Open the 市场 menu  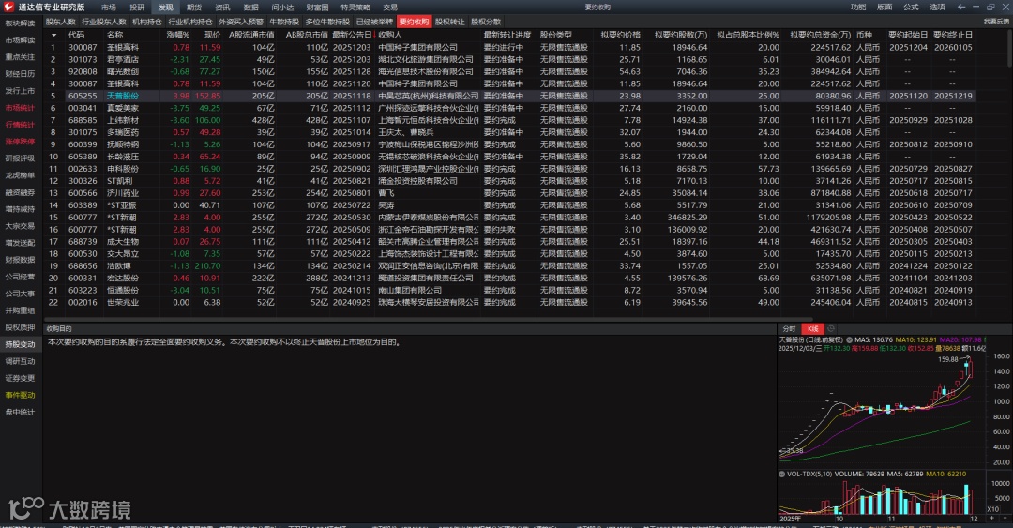tap(109, 8)
